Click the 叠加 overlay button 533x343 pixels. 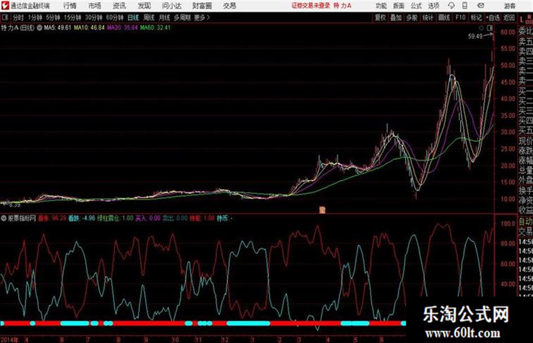point(396,17)
